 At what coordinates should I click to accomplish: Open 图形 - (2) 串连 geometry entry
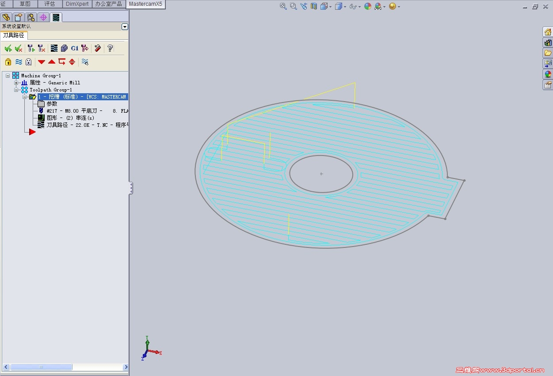pyautogui.click(x=70, y=118)
